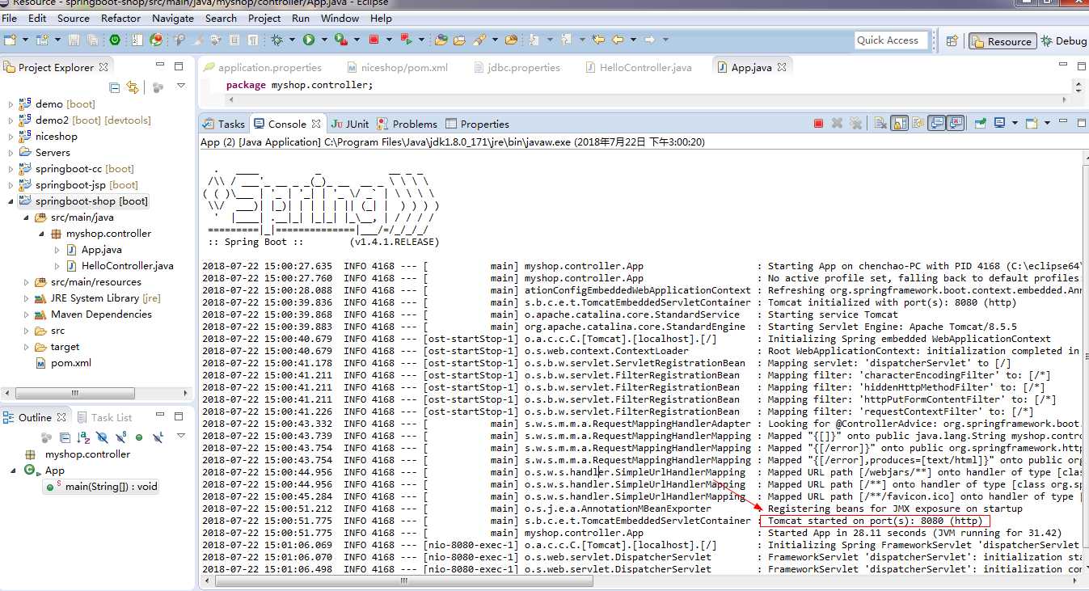Open the niceshop/pom.xml editor tab
The image size is (1089, 591).
(x=397, y=67)
